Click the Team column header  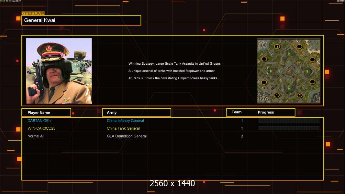point(237,112)
